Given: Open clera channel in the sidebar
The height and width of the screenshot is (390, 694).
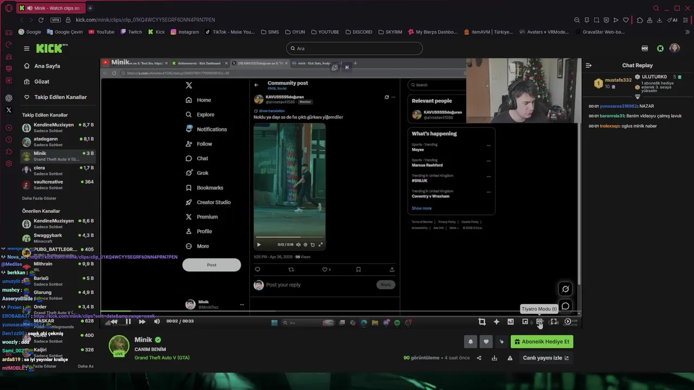Looking at the screenshot, I should tap(58, 171).
